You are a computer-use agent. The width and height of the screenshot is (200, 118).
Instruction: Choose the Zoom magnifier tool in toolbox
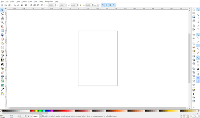click(2, 22)
